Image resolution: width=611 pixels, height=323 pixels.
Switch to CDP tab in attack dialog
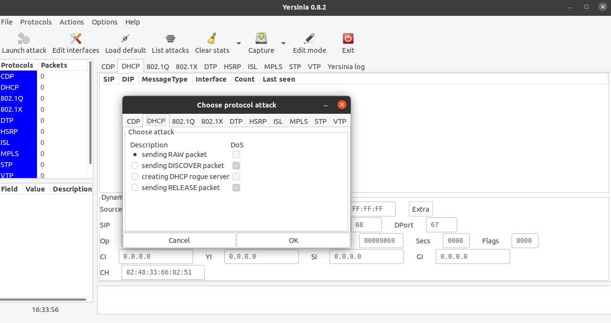tap(134, 121)
